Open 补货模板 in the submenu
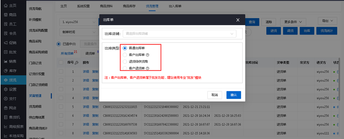This screenshot has width=344, height=139. click(x=35, y=20)
